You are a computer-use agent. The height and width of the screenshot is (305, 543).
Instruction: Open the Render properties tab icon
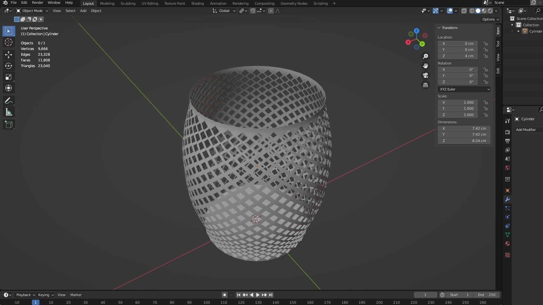point(508,132)
